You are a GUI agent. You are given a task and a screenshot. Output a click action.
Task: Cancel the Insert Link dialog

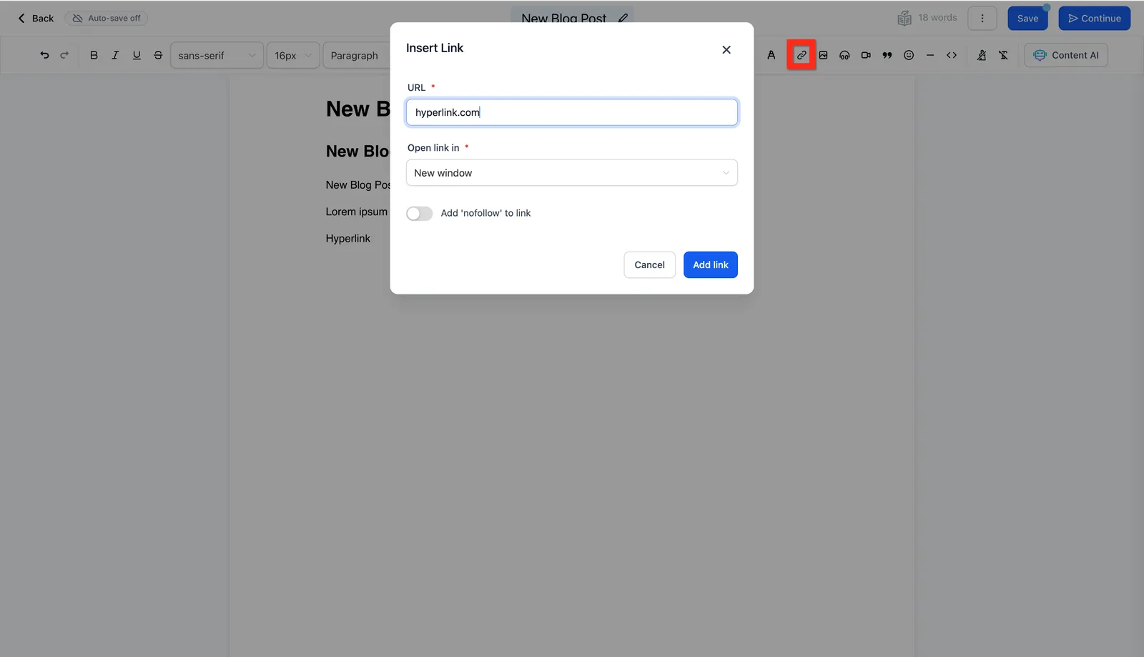(x=649, y=265)
